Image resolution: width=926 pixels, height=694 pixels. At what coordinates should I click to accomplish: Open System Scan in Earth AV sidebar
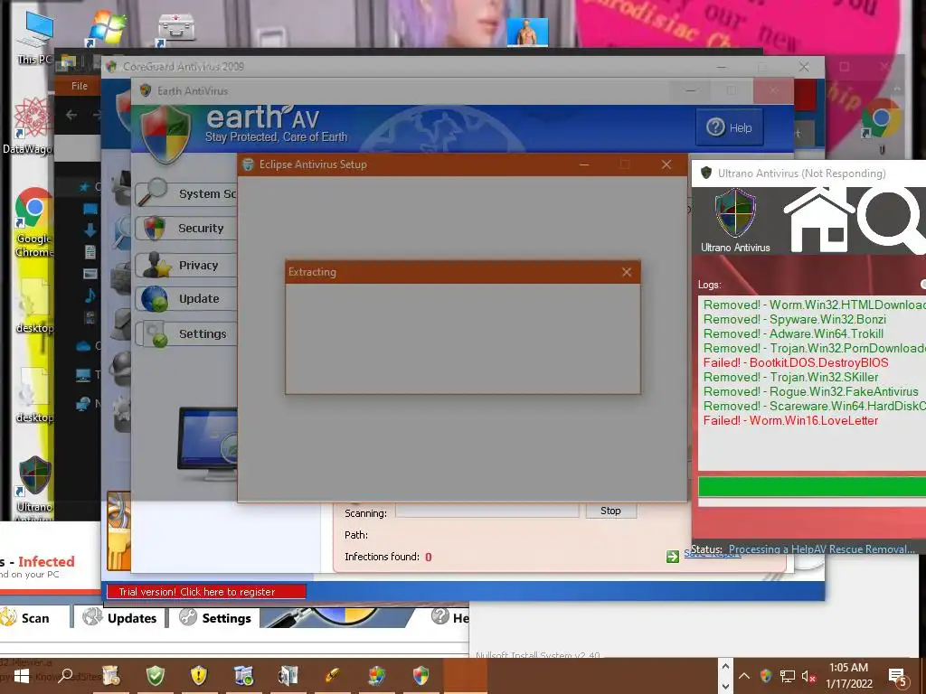(185, 193)
